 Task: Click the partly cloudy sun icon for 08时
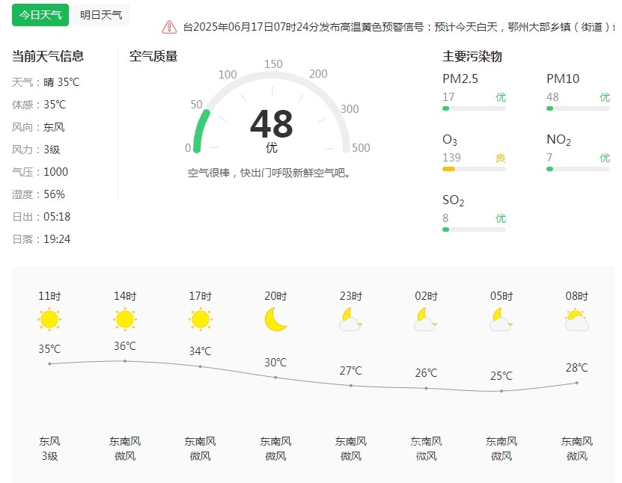coord(577,321)
